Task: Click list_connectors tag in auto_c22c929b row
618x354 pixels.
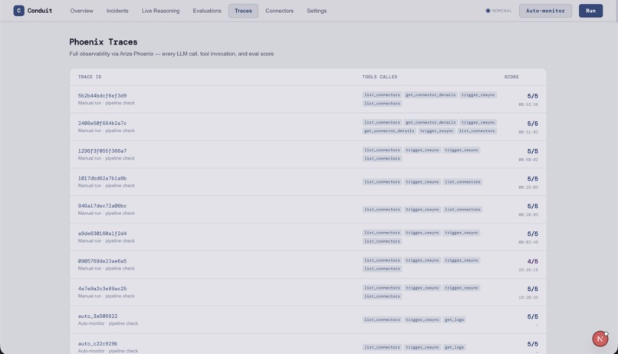Action: [x=382, y=347]
